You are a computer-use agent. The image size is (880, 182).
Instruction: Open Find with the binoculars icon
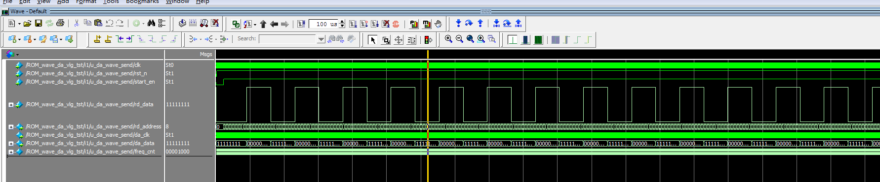point(151,23)
